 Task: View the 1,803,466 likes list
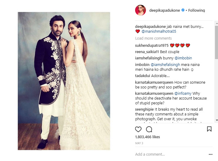point(147,137)
